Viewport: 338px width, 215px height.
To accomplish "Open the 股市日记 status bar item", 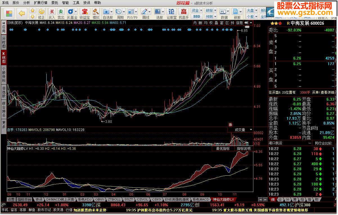I will pos(44,210).
